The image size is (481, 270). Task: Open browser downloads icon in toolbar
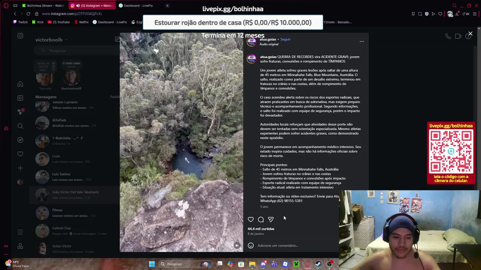[x=457, y=14]
